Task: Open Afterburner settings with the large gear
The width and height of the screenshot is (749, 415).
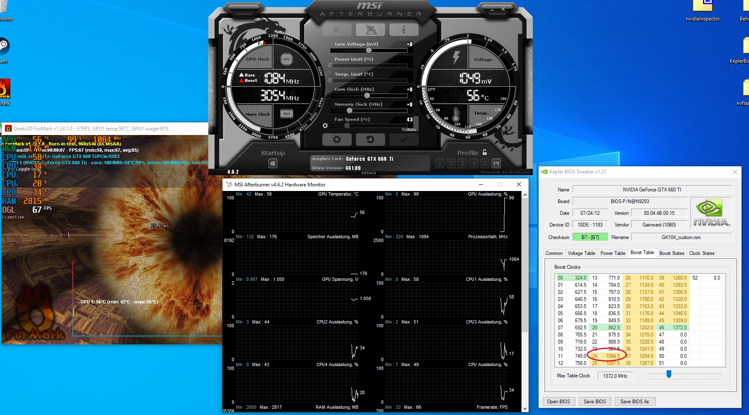Action: pos(337,139)
